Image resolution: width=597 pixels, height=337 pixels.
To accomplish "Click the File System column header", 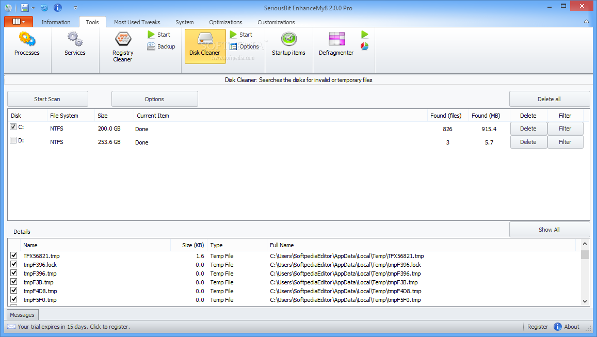I will pos(71,116).
